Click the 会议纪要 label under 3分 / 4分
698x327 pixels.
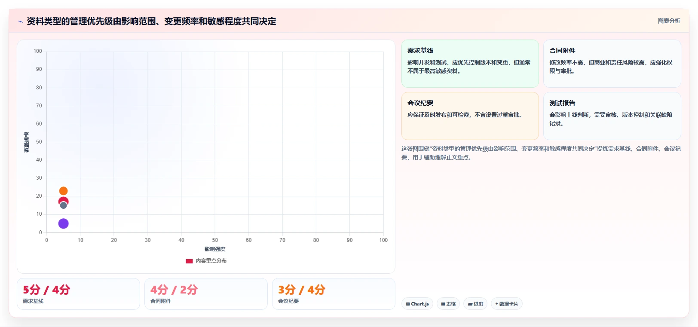(x=288, y=301)
